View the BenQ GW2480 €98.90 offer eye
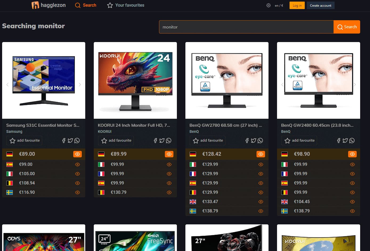370x251 pixels. [352, 154]
